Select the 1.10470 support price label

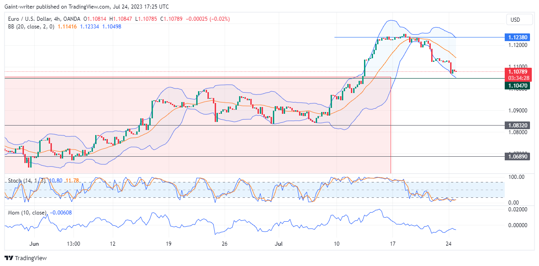coord(518,85)
